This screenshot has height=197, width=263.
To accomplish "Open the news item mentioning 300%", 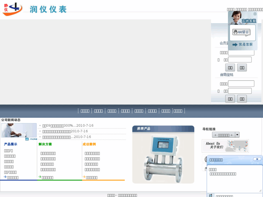I will pos(68,125).
